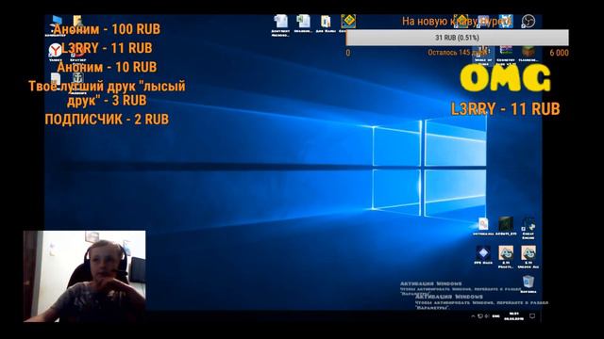Launch Geometry Dash colored-blocks shortcut
This screenshot has width=604, height=339.
click(x=506, y=56)
